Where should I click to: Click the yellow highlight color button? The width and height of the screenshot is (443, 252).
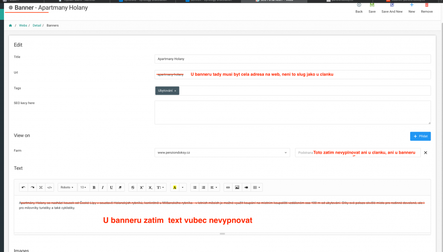pyautogui.click(x=175, y=187)
